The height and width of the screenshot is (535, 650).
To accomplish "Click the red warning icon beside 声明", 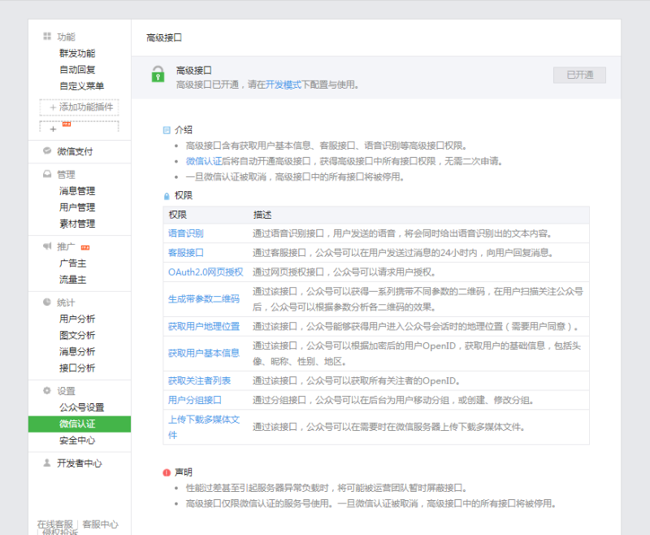I will tap(167, 472).
